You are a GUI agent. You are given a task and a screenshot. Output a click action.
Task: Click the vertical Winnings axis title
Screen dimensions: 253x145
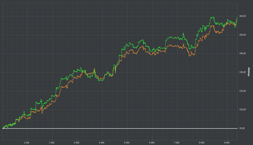point(249,72)
